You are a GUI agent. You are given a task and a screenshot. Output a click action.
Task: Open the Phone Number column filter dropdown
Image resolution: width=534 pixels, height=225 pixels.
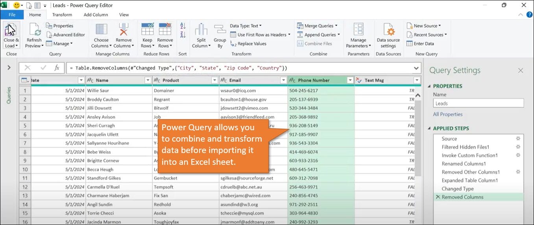(x=350, y=80)
